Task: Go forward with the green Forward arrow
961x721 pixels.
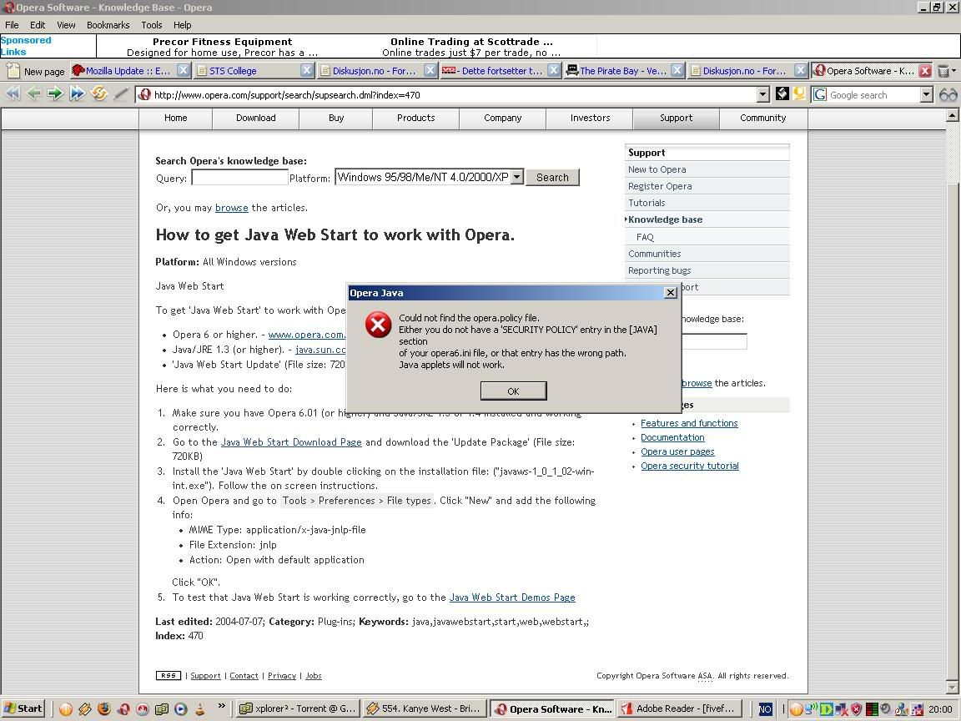Action: click(x=56, y=93)
